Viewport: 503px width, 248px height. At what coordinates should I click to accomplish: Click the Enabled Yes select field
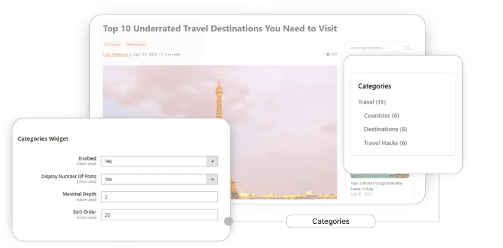point(154,161)
